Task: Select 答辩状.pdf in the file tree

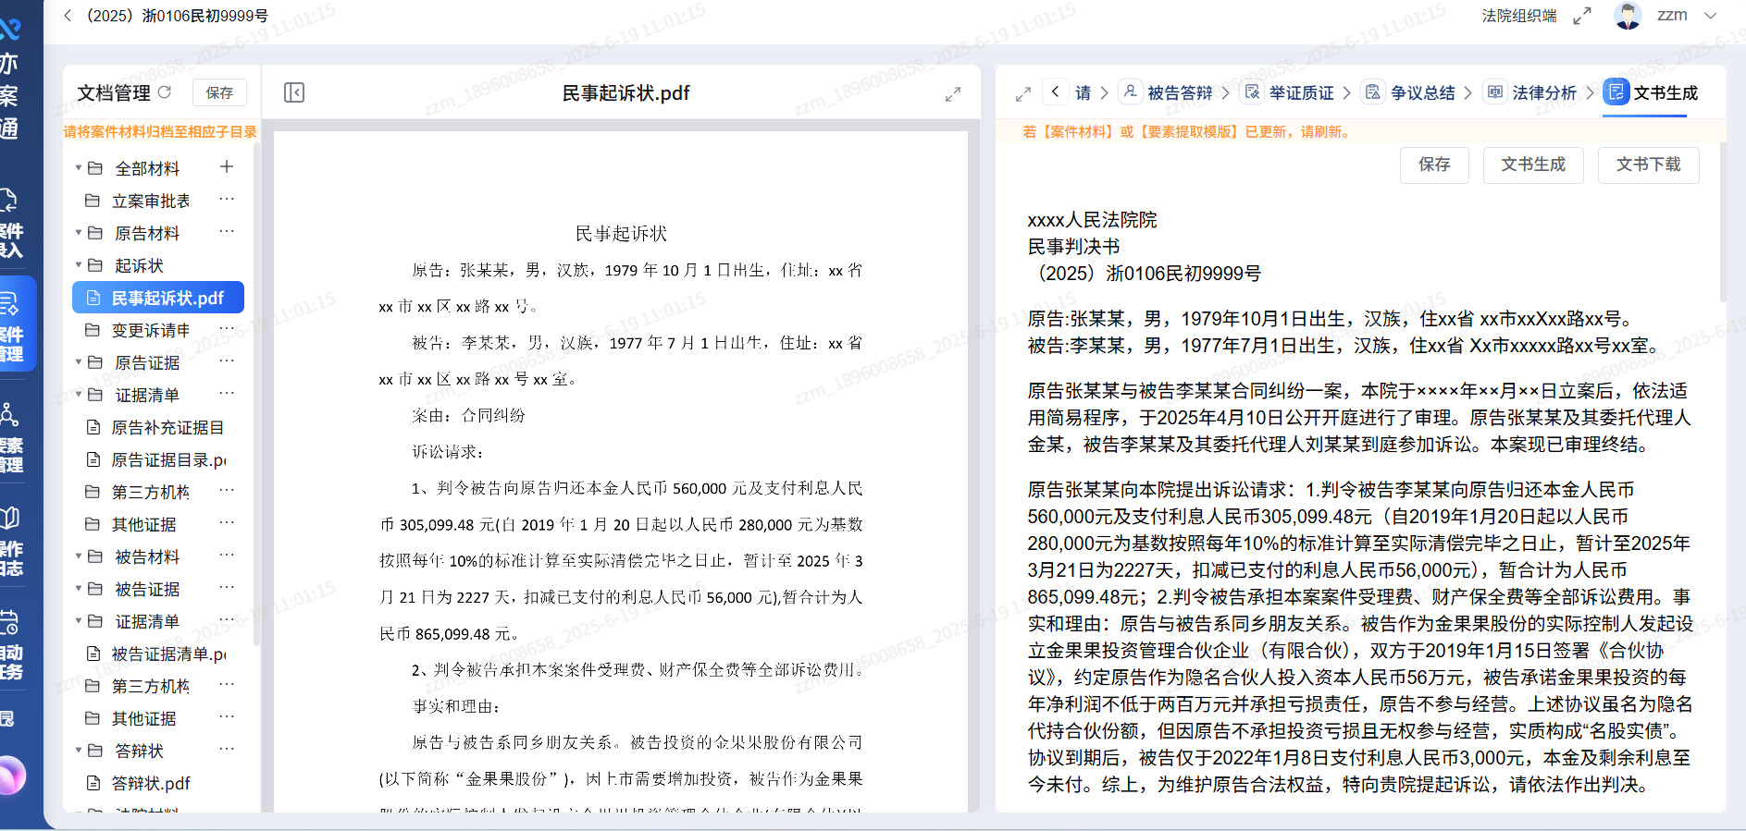Action: [x=151, y=783]
